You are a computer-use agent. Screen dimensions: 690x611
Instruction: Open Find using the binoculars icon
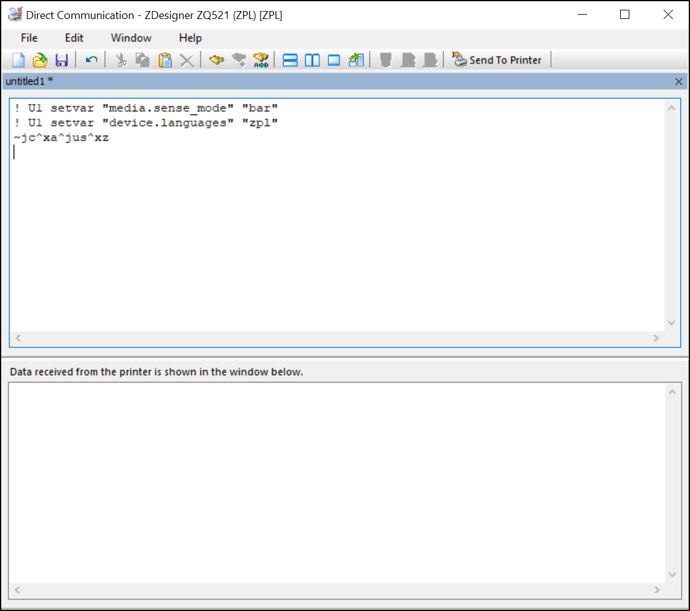click(x=217, y=60)
